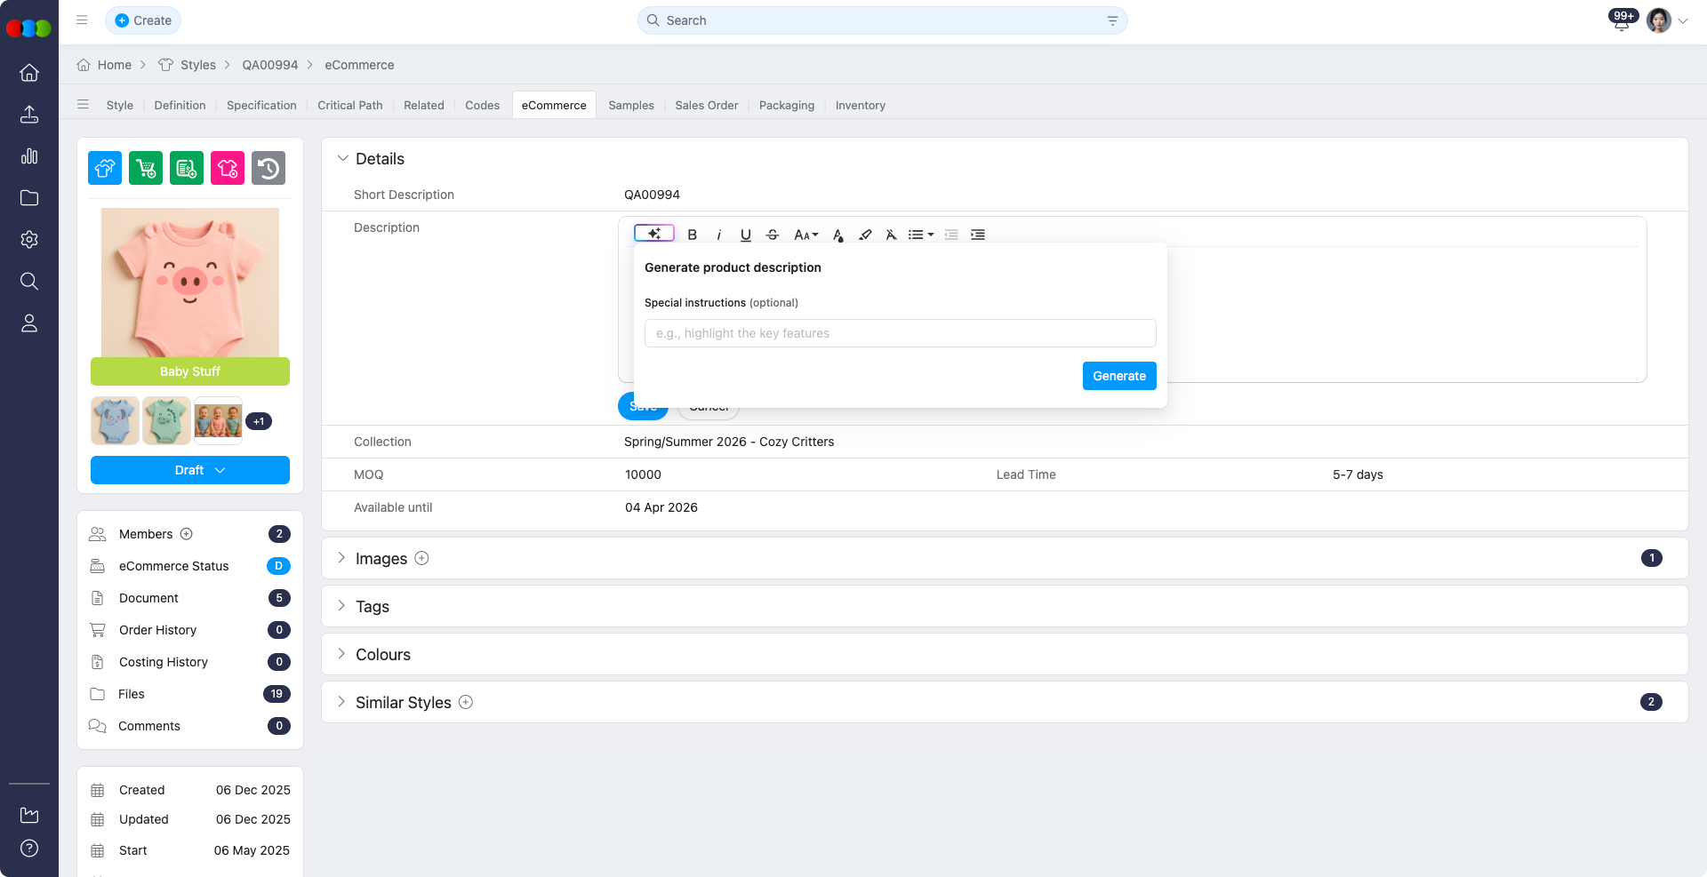Viewport: 1707px width, 877px height.
Task: Open the Samples tab
Action: (630, 105)
